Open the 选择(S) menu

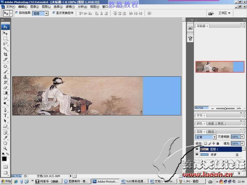click(x=58, y=7)
